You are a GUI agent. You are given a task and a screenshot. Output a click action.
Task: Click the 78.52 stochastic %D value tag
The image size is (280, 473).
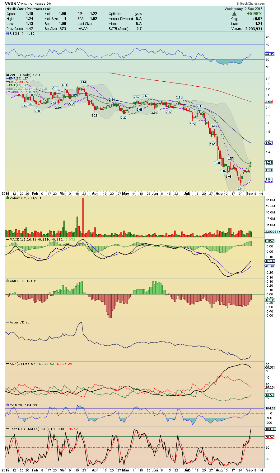click(269, 437)
